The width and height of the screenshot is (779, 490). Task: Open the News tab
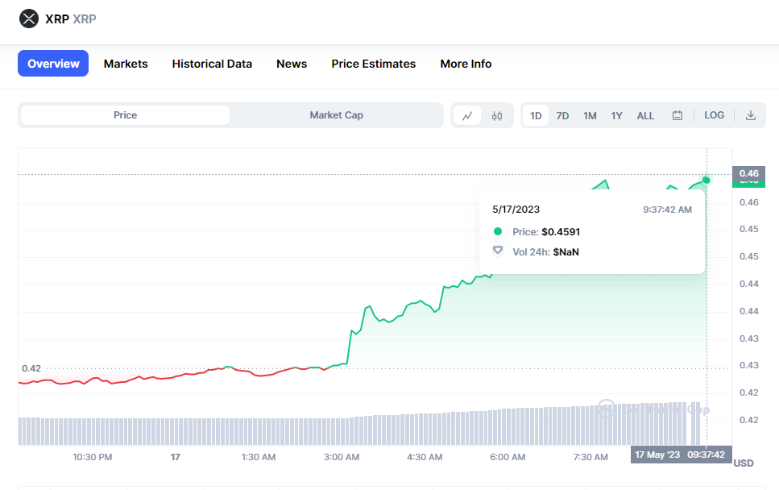point(292,64)
